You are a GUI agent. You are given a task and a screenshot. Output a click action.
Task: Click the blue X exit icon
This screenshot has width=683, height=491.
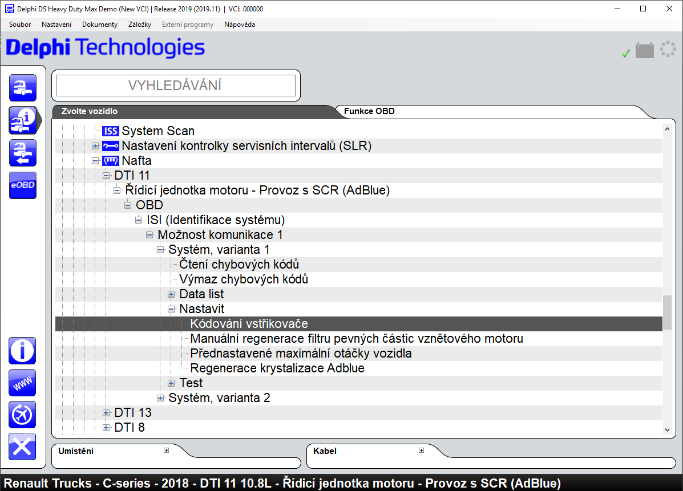tap(22, 447)
